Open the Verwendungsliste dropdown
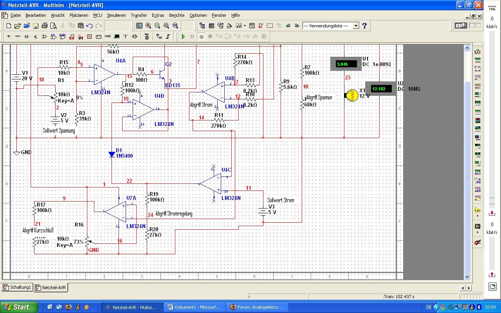501x313 pixels. click(356, 26)
